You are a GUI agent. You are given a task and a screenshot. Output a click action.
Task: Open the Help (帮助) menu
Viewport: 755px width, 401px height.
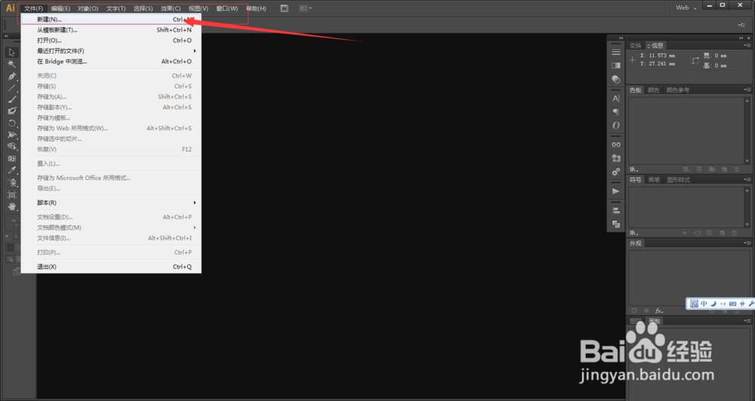pos(256,8)
